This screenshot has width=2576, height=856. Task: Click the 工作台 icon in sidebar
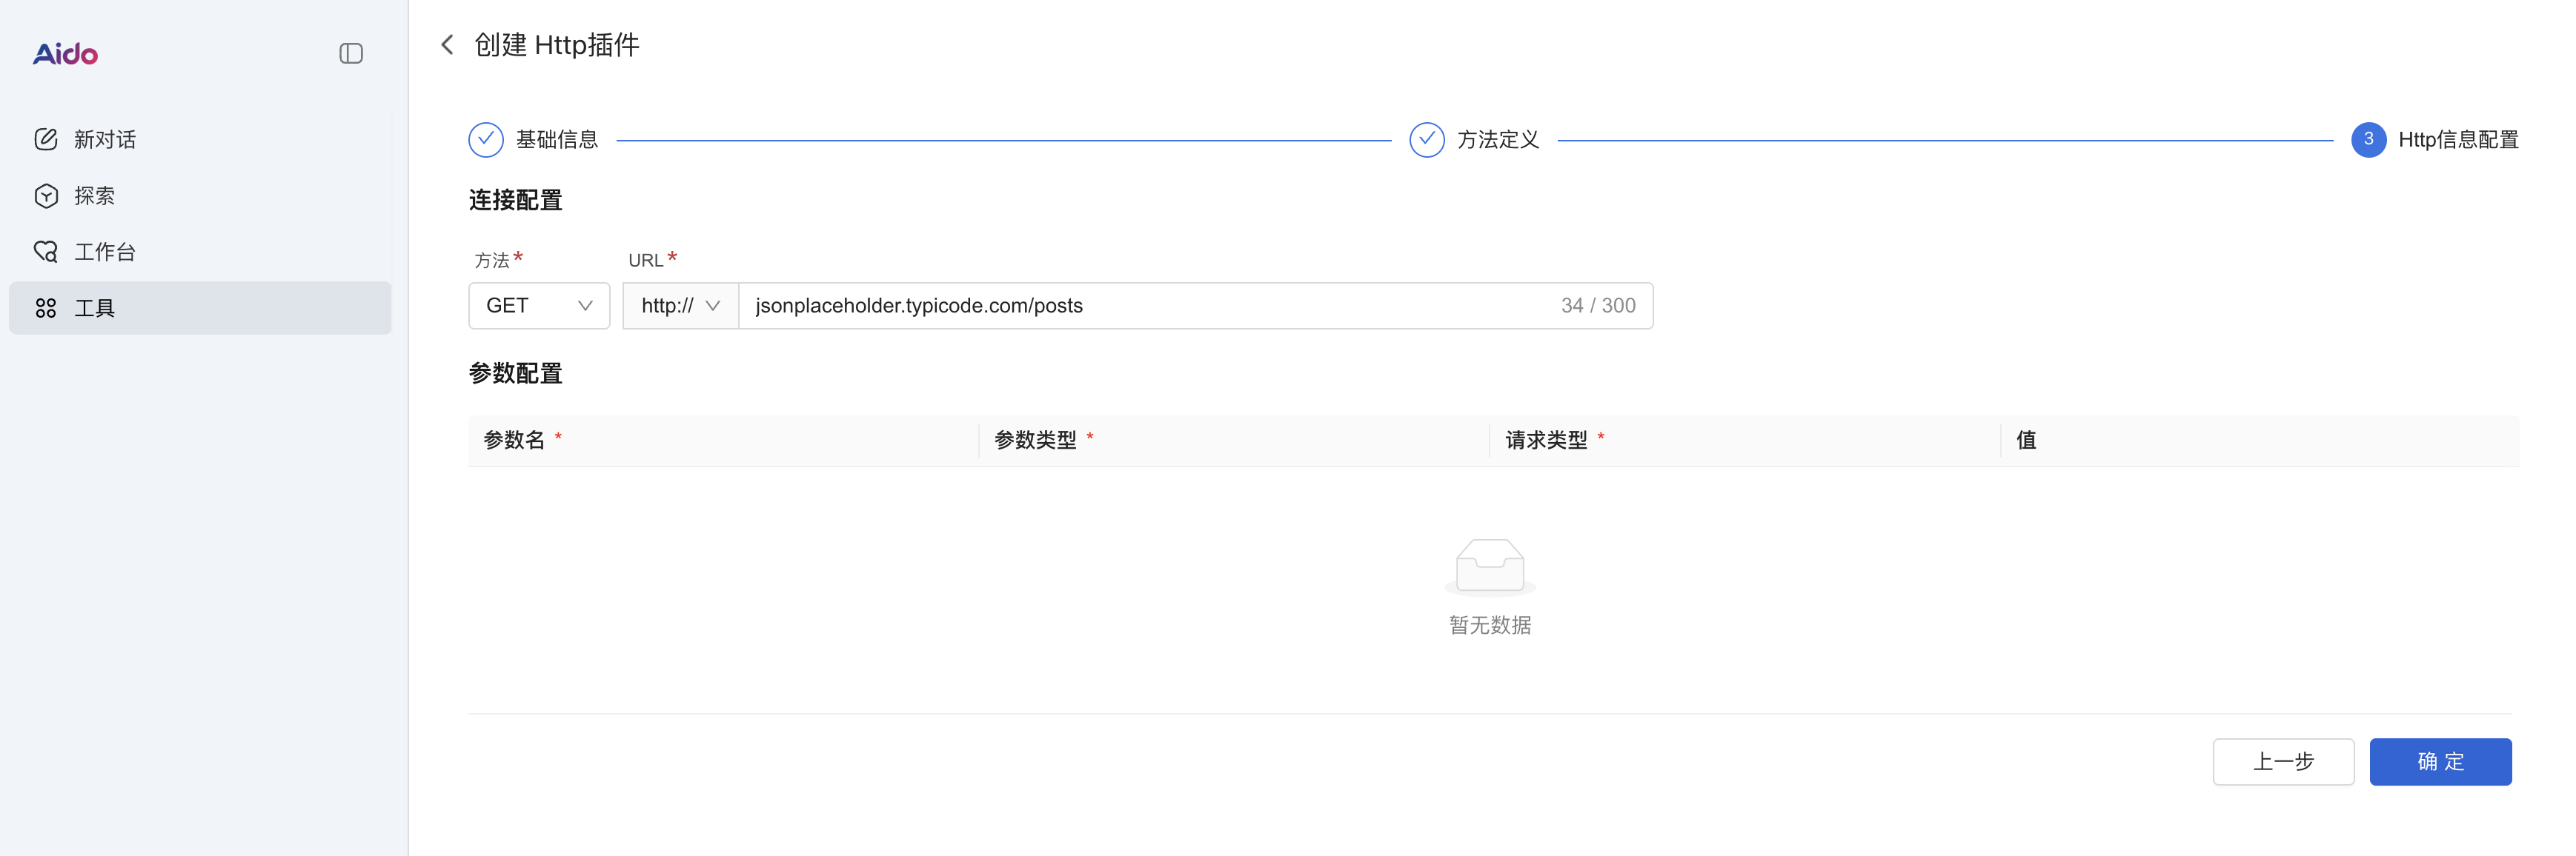pyautogui.click(x=46, y=252)
